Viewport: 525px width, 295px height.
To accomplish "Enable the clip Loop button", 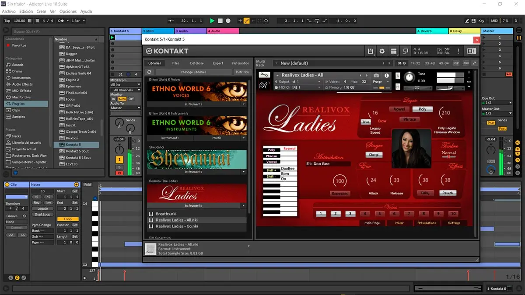I will coord(68,219).
